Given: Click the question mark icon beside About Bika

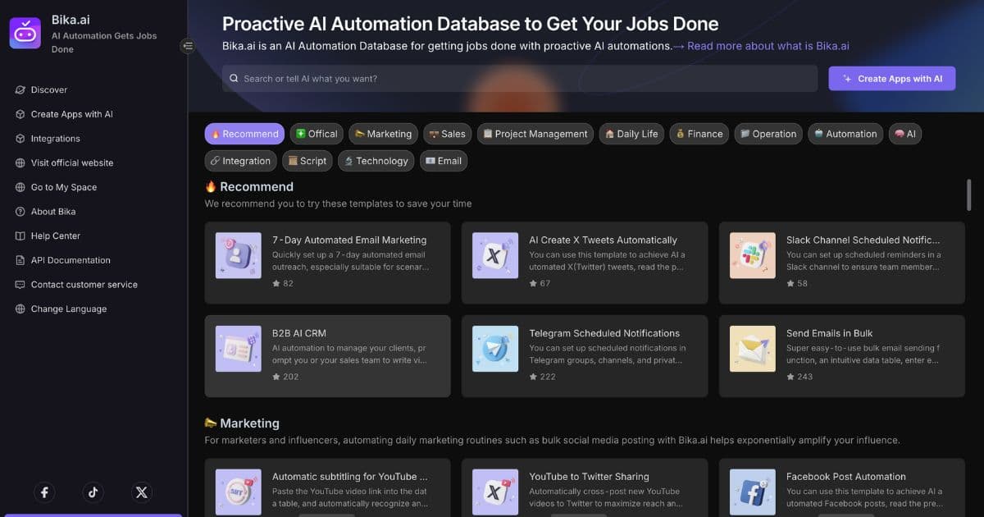Looking at the screenshot, I should click(21, 212).
